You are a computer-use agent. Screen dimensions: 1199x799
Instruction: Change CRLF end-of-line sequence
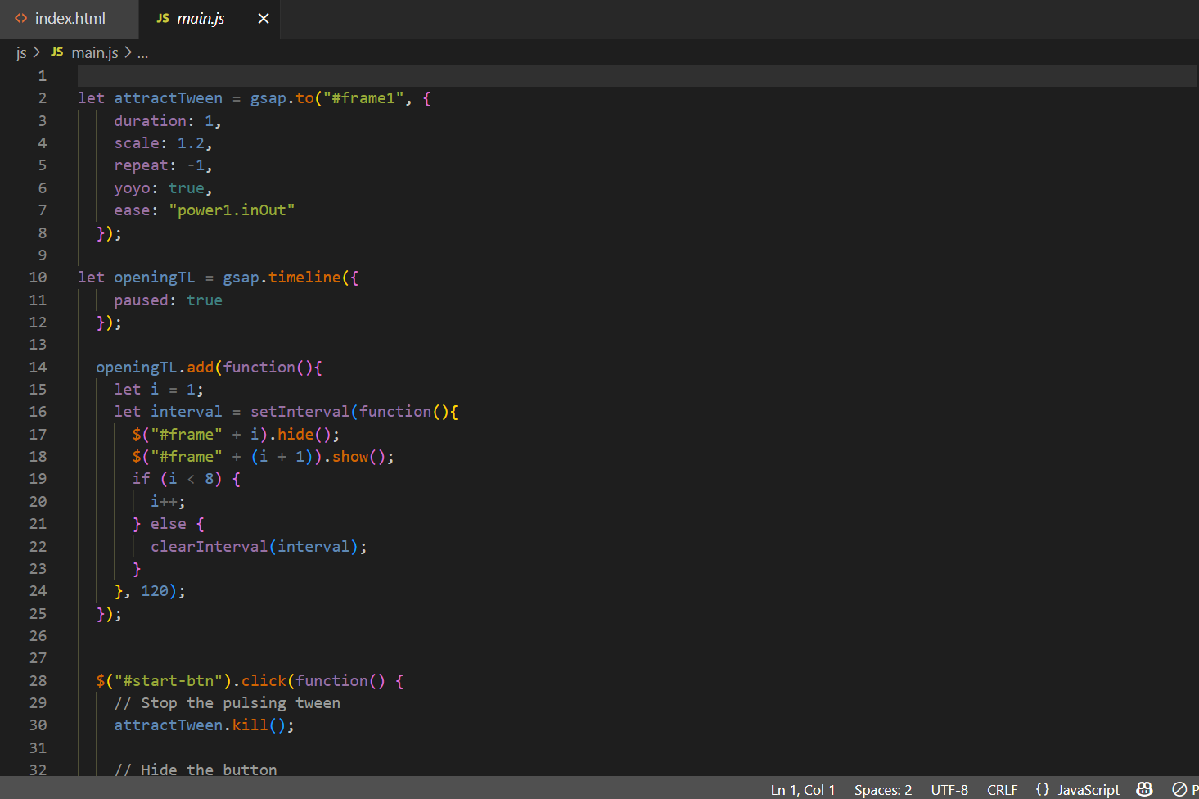click(1002, 789)
